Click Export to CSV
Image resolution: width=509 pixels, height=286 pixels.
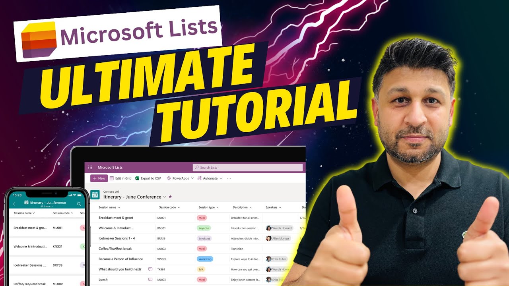pyautogui.click(x=148, y=178)
